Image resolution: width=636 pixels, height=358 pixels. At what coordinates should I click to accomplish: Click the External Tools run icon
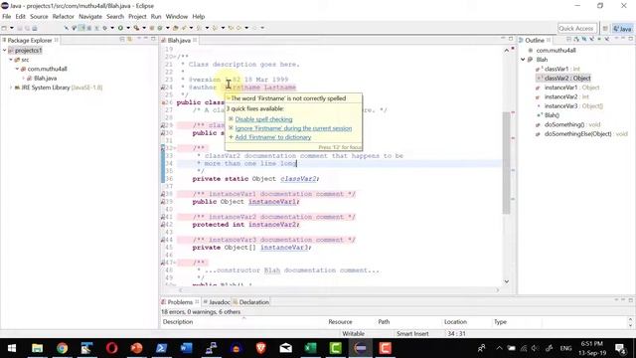pyautogui.click(x=137, y=28)
